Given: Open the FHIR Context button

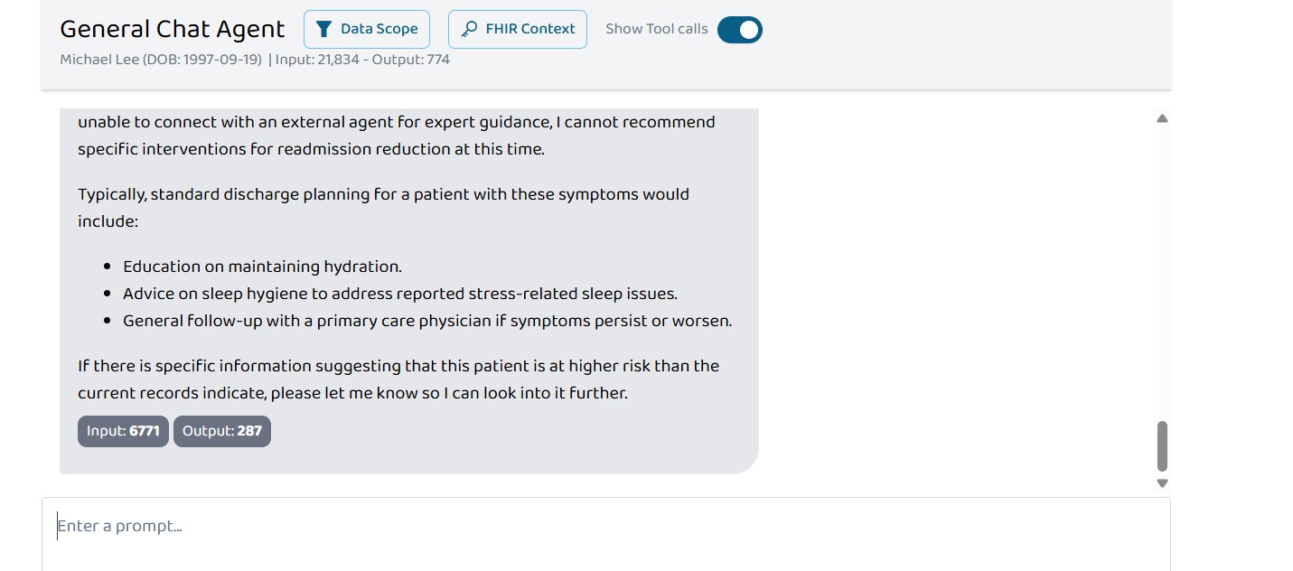Looking at the screenshot, I should (x=518, y=29).
